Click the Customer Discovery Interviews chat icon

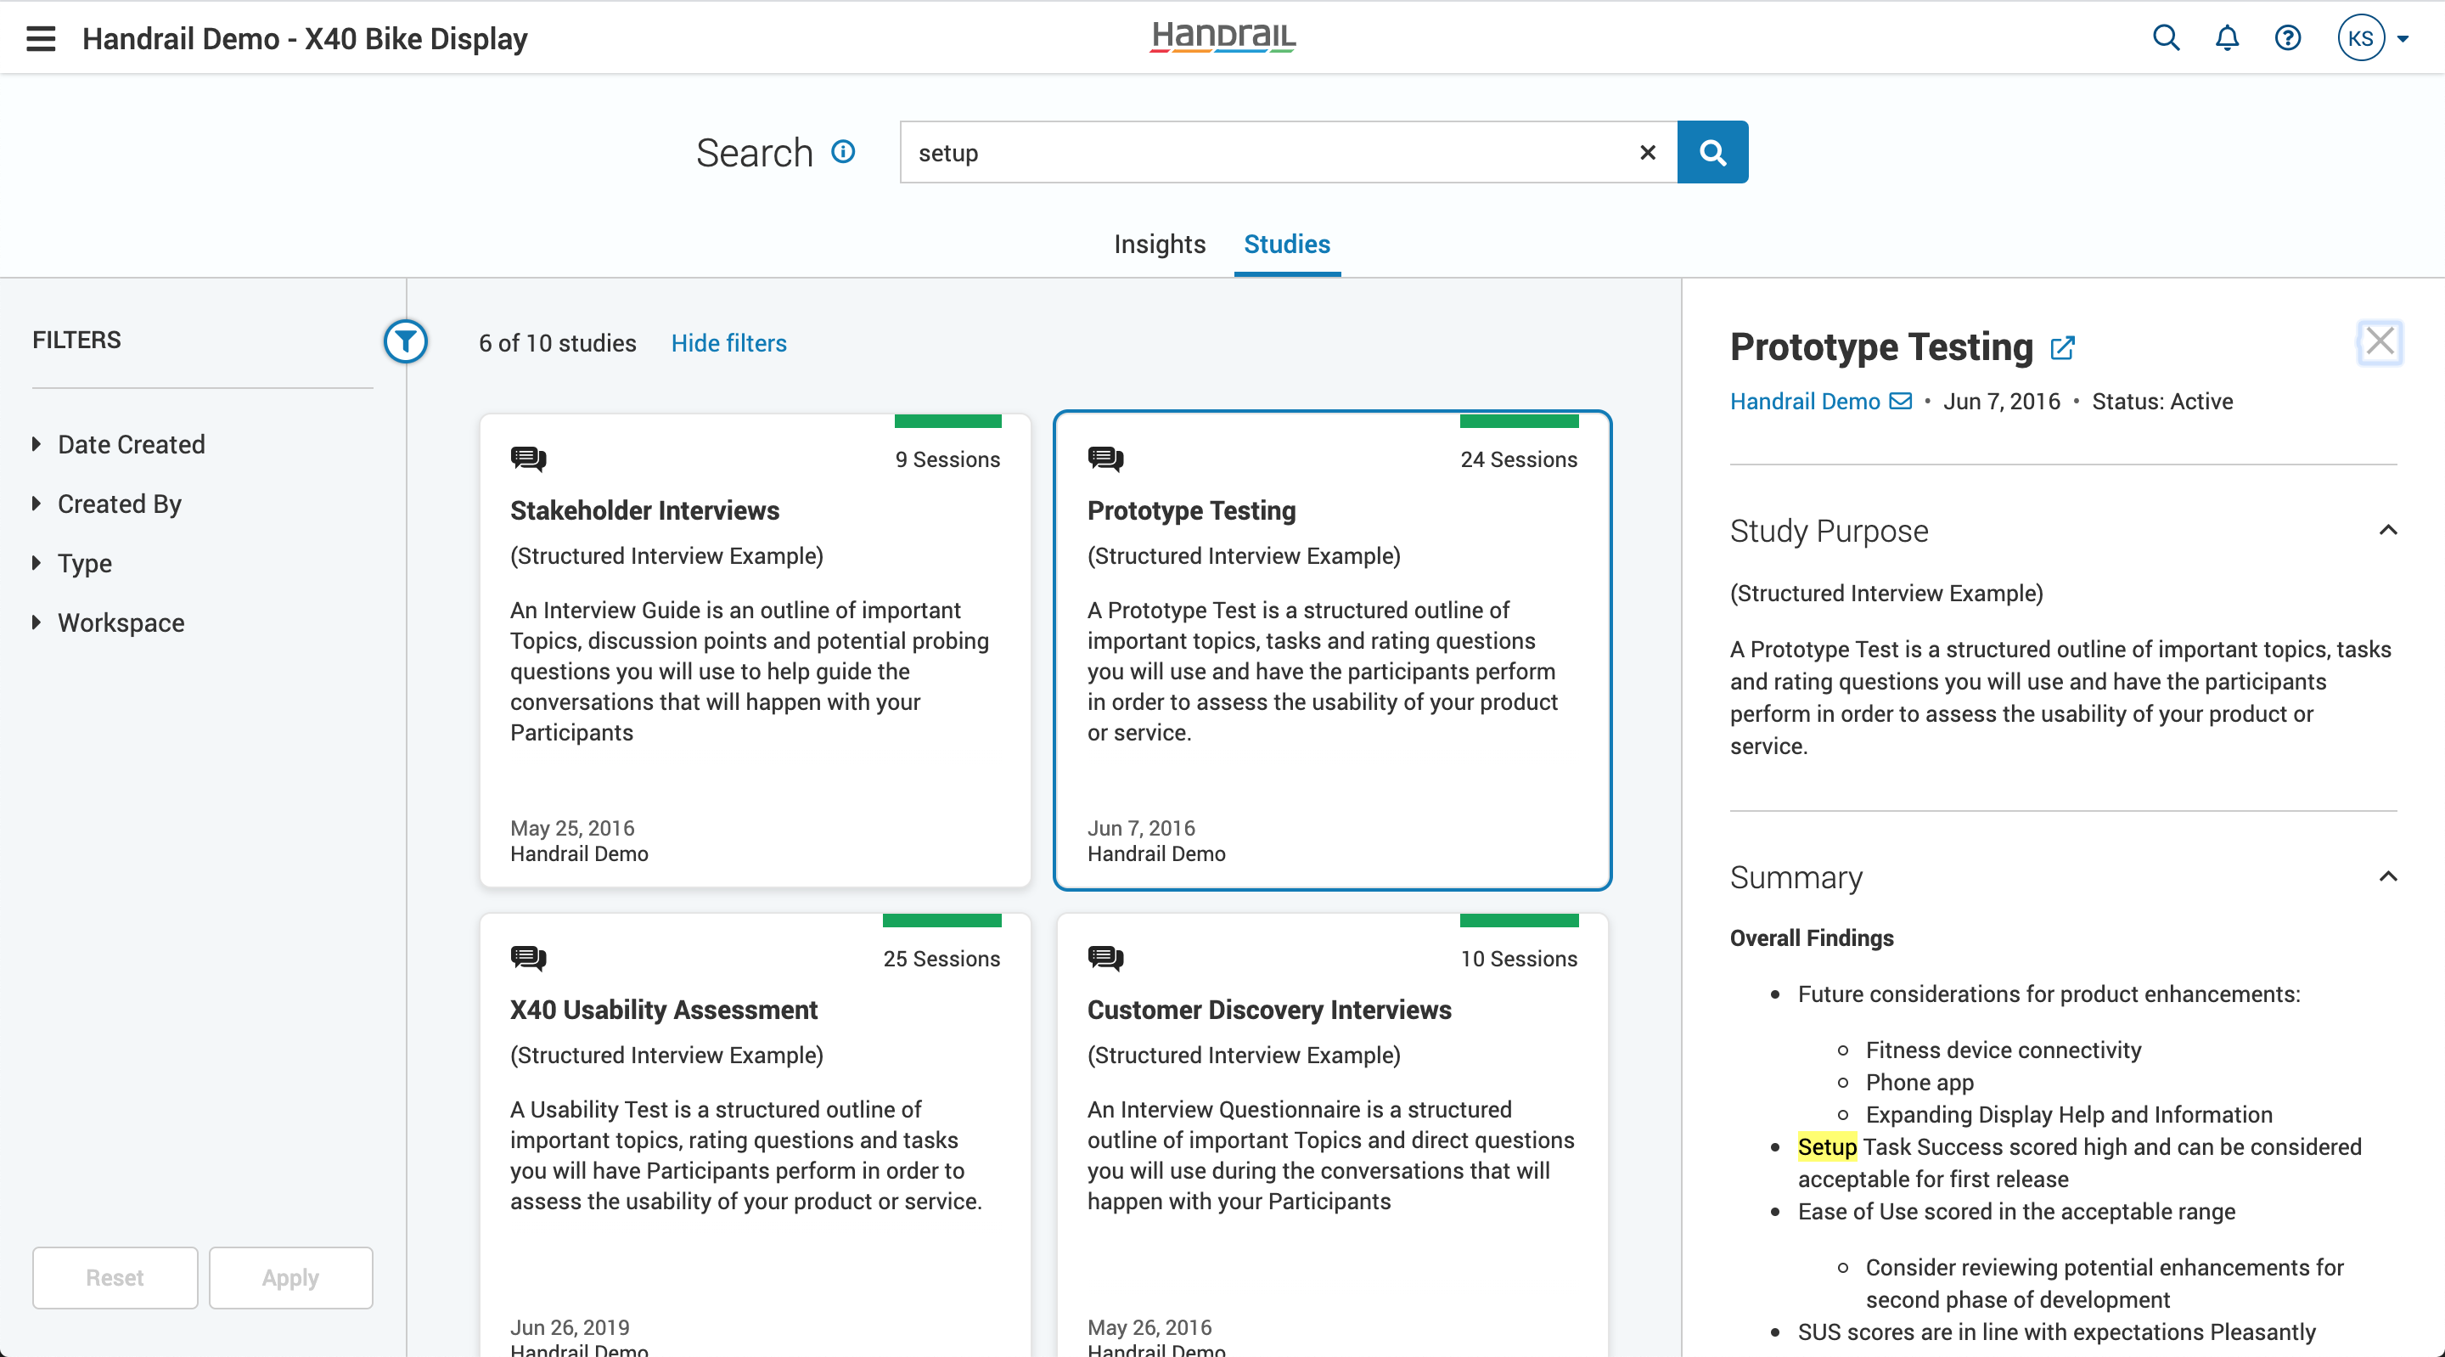(x=1104, y=958)
